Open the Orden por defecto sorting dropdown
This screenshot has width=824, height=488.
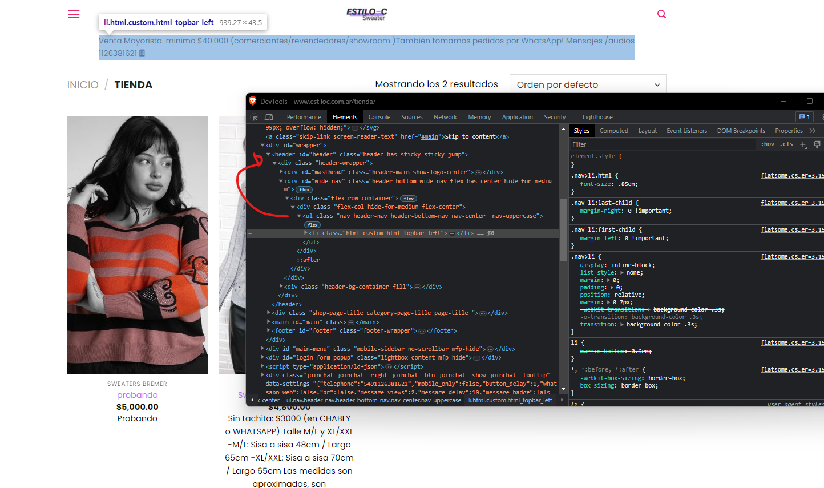coord(588,84)
